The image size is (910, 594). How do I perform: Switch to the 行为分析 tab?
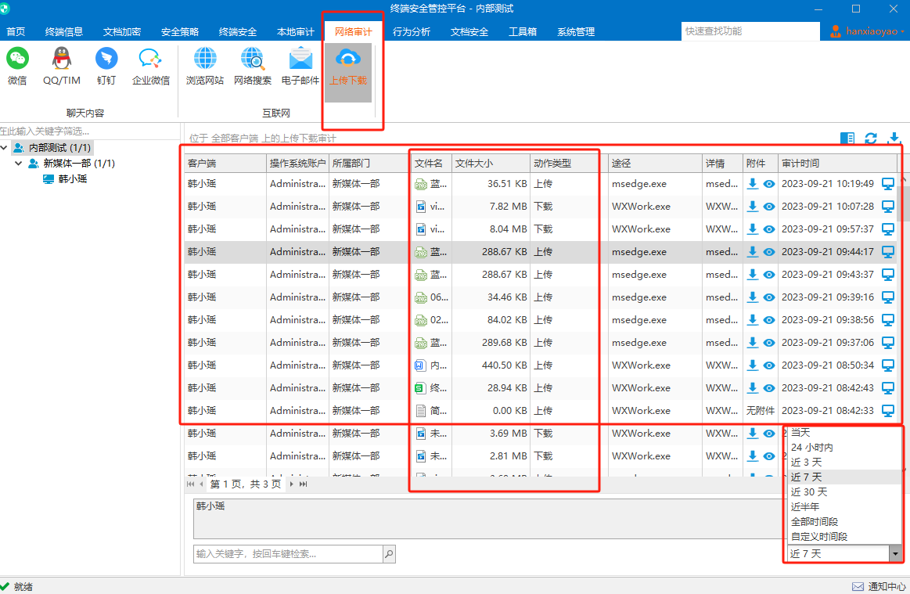(412, 32)
